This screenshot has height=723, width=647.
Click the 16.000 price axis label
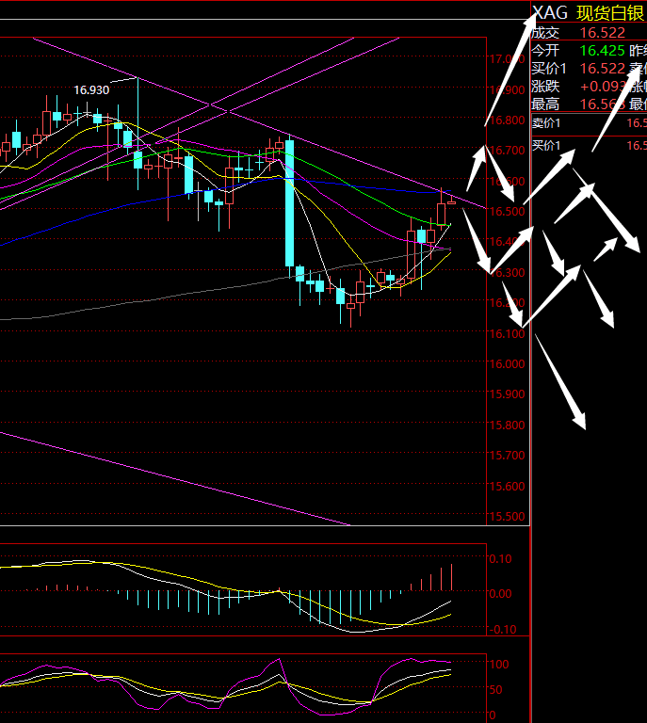coord(507,363)
